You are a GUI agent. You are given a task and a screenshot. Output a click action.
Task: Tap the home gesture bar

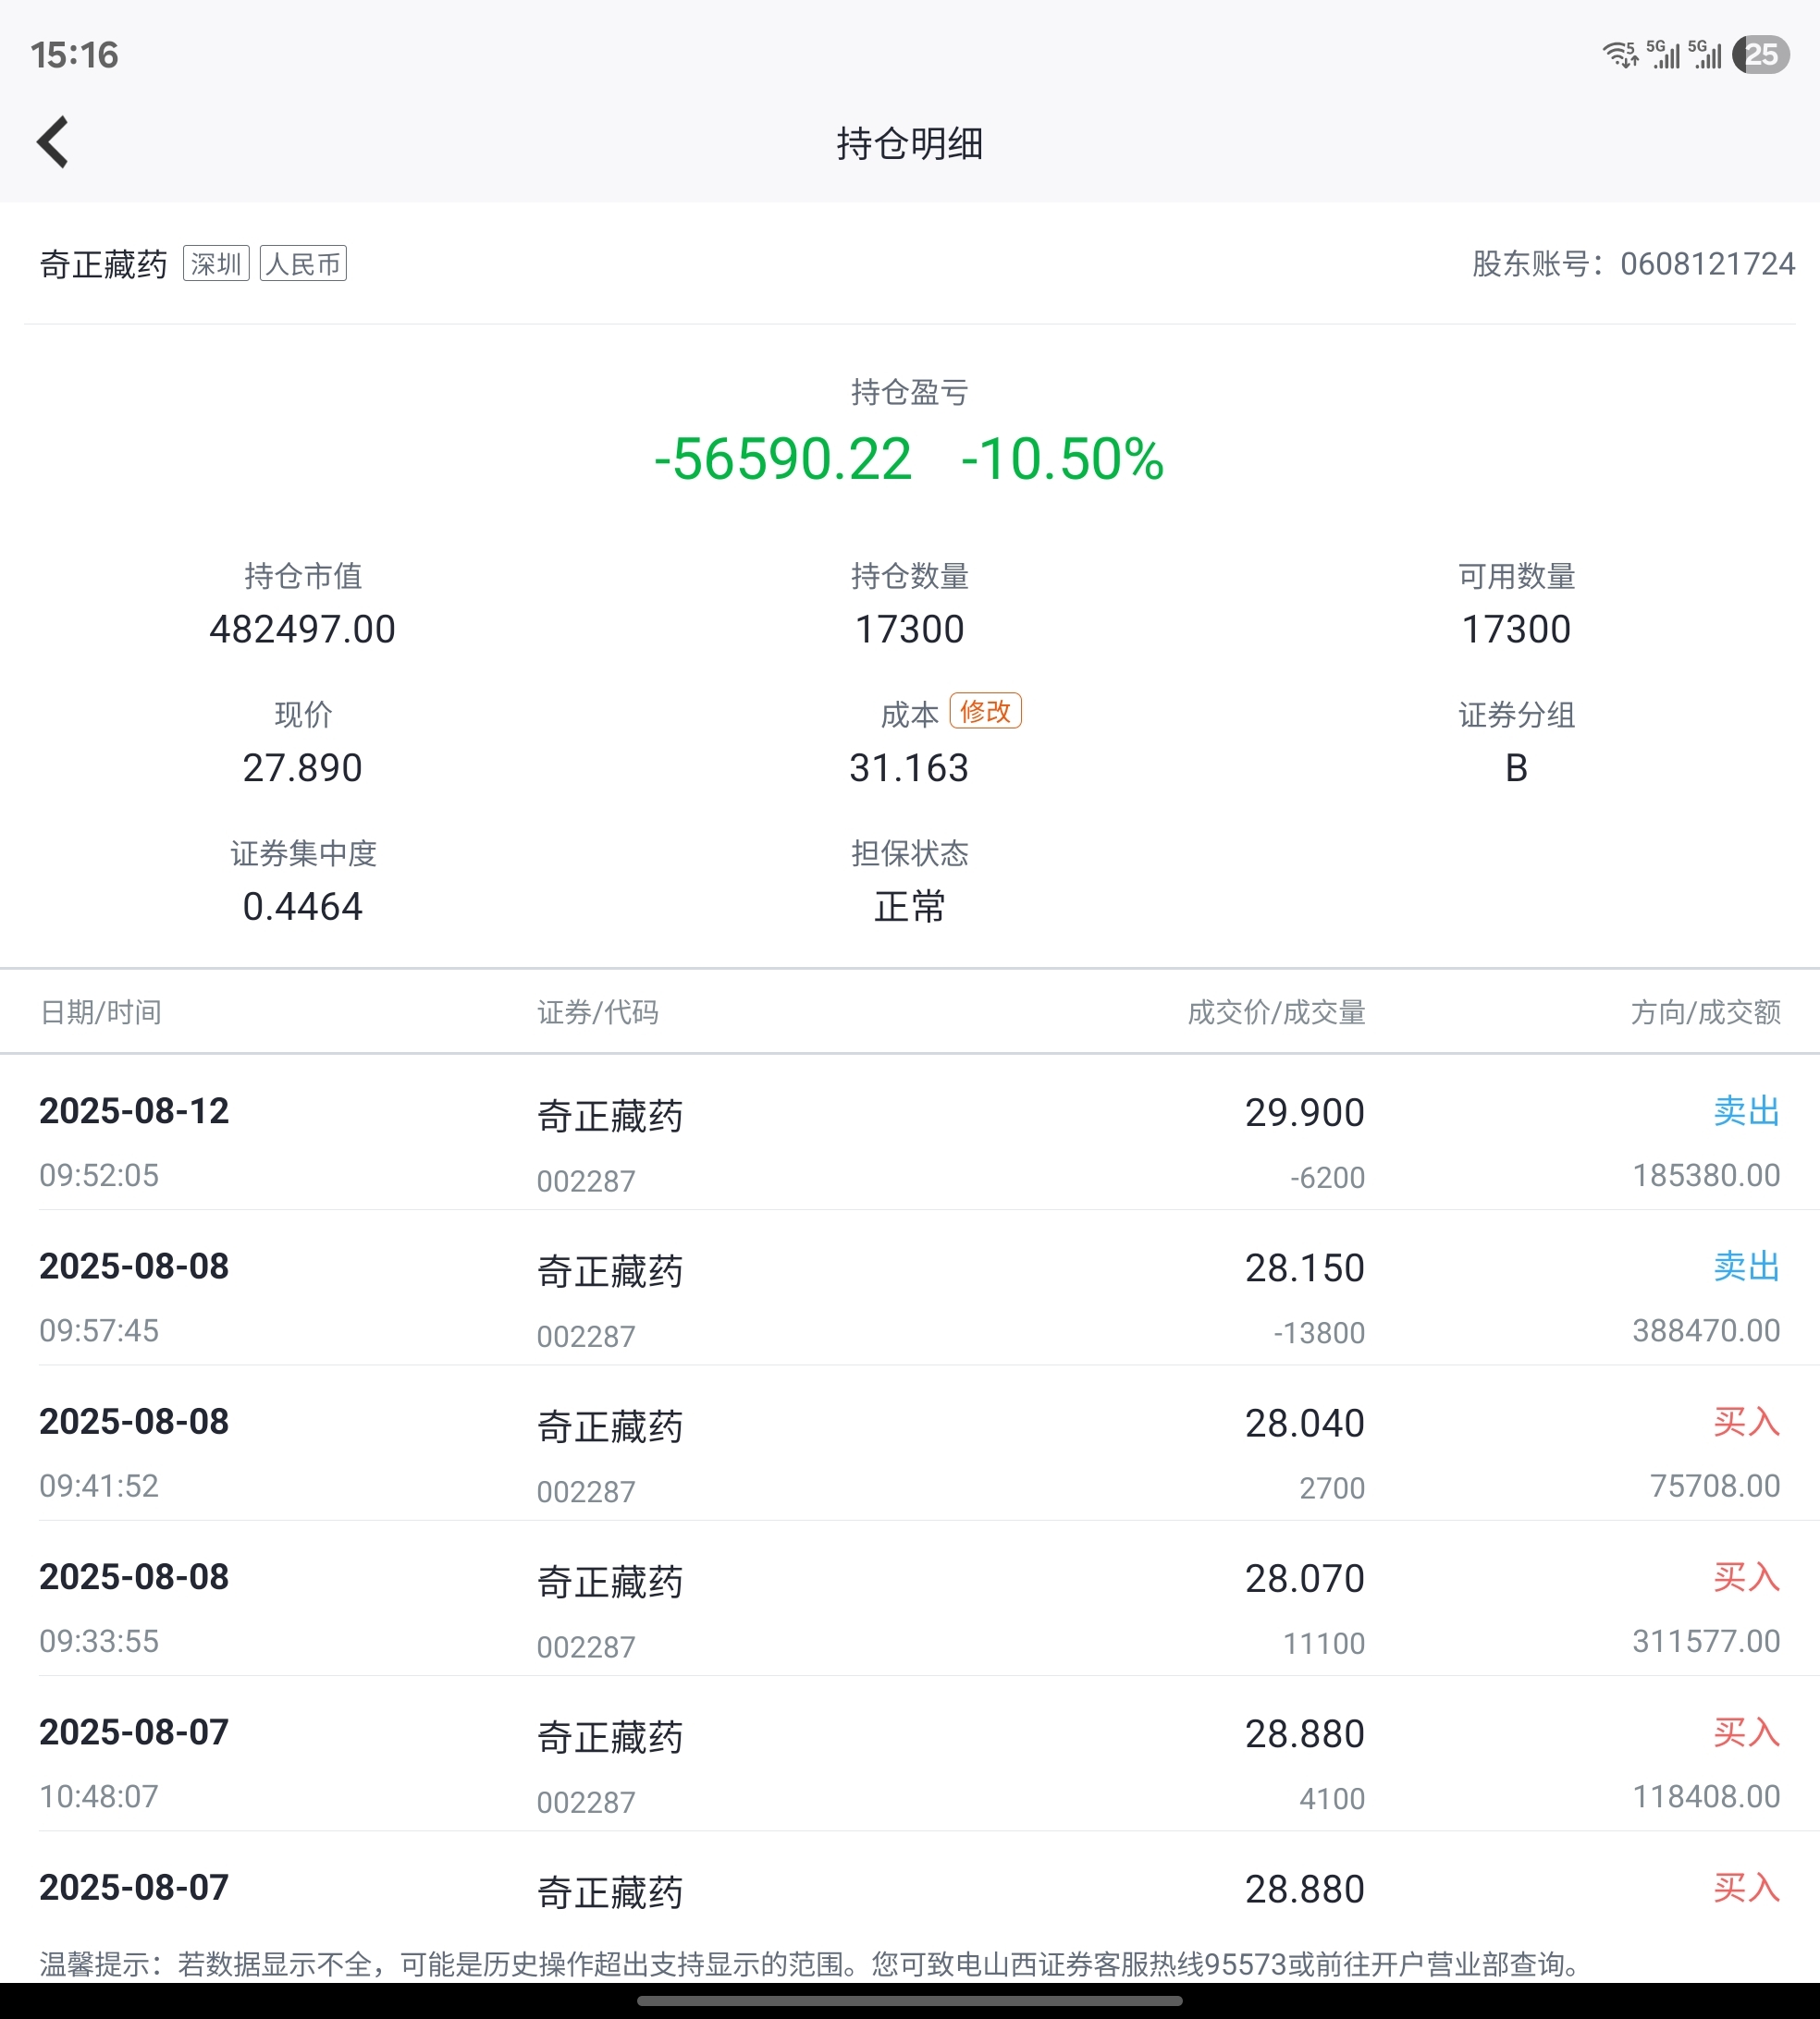910,2001
